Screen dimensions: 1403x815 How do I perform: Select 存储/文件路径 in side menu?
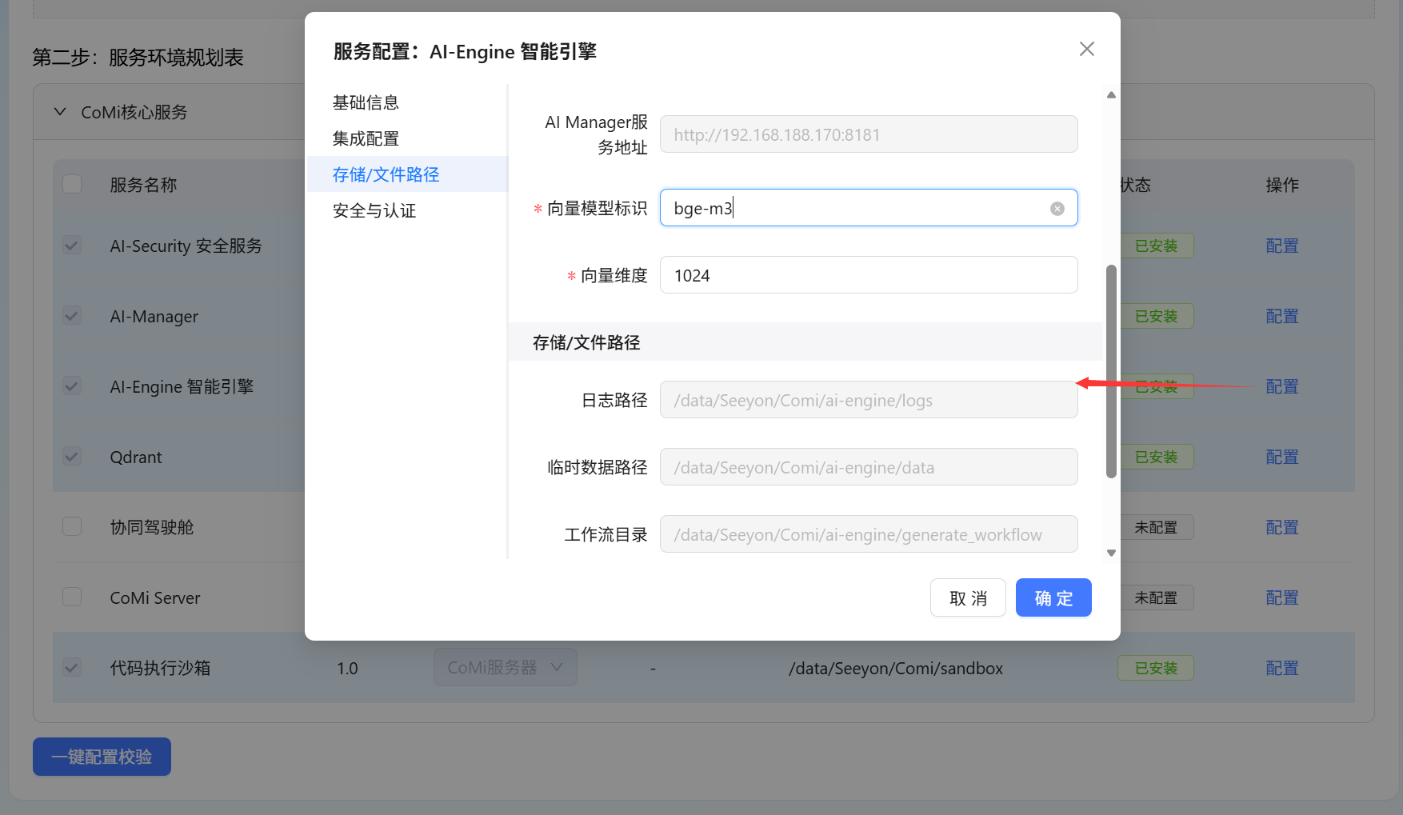click(386, 174)
